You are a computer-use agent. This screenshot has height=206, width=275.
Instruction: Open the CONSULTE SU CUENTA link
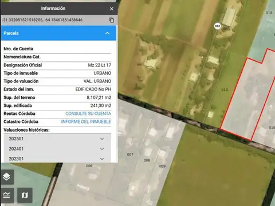[x=88, y=113]
